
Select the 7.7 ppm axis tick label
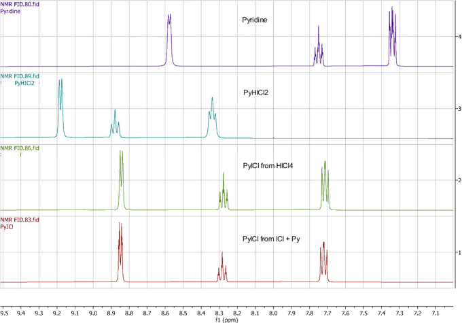(x=327, y=313)
